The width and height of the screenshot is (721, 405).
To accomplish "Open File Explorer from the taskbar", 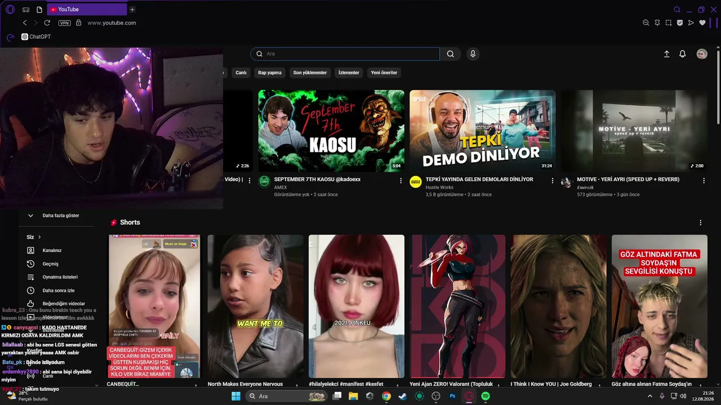I will 353,396.
